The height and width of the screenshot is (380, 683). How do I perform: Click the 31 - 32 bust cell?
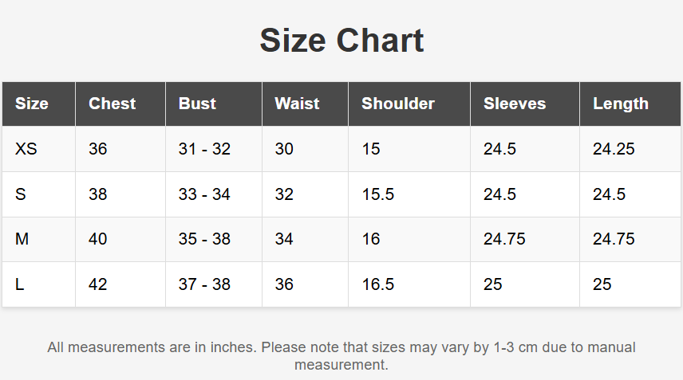[x=204, y=149]
